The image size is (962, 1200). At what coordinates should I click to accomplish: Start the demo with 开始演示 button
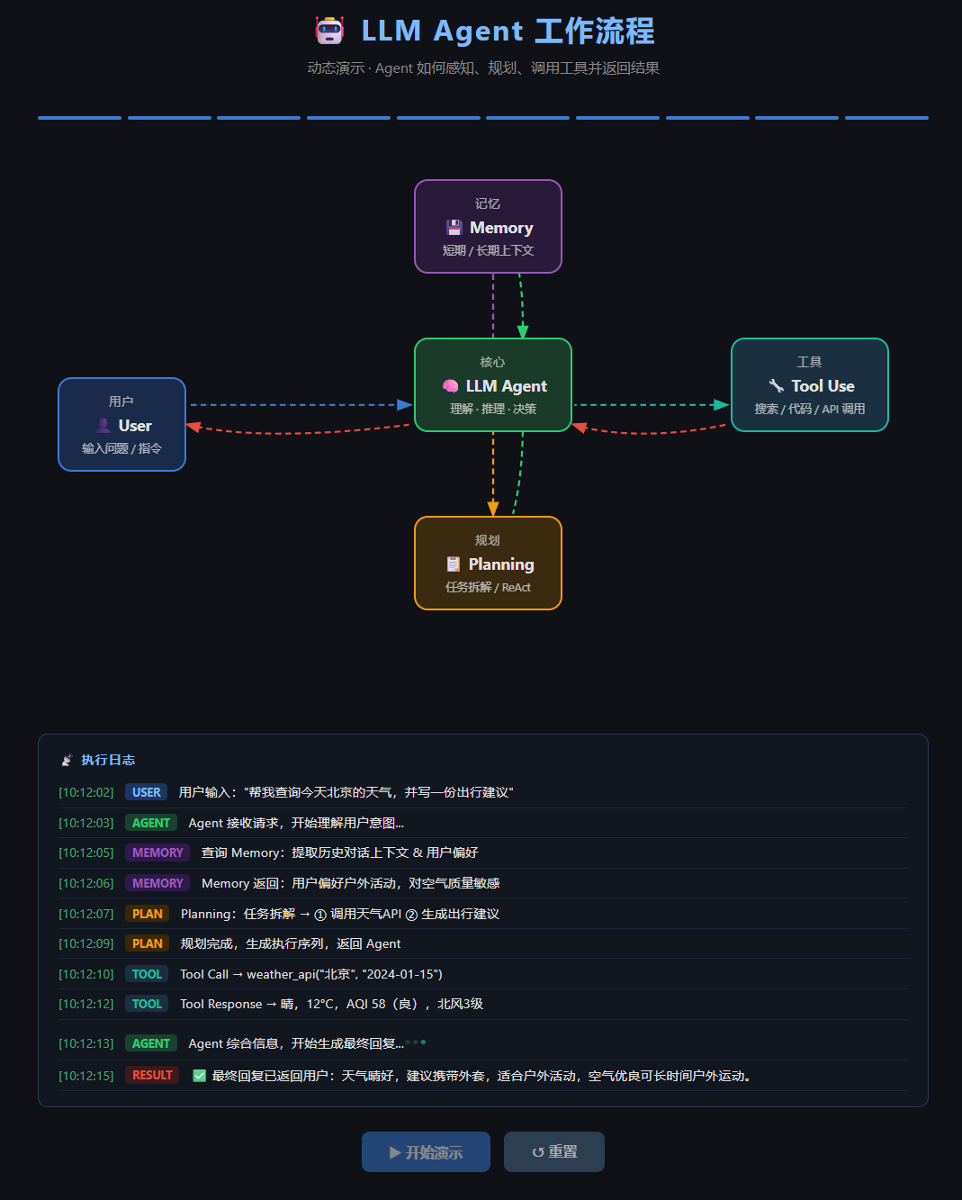point(426,1152)
